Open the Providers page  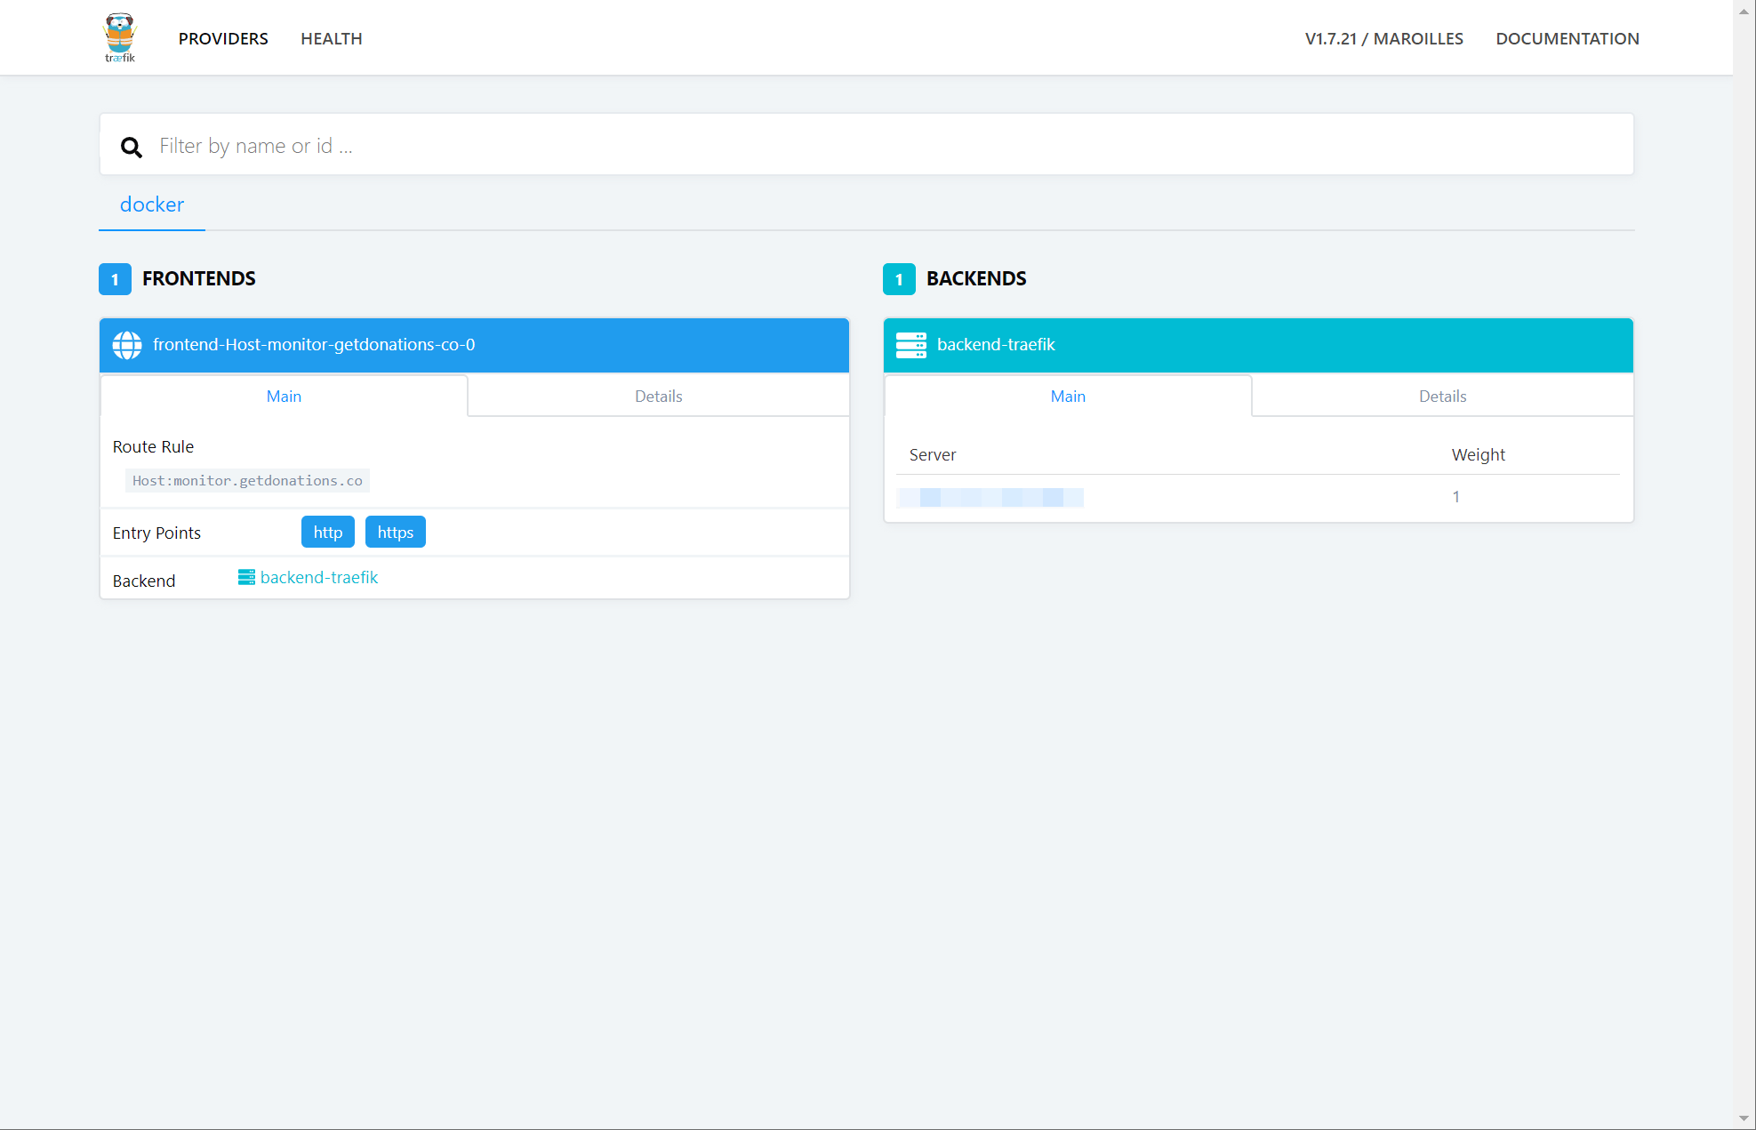223,38
